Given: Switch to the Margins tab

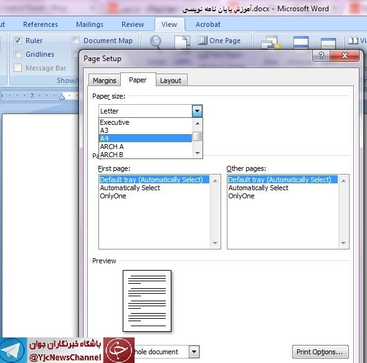Looking at the screenshot, I should click(105, 80).
